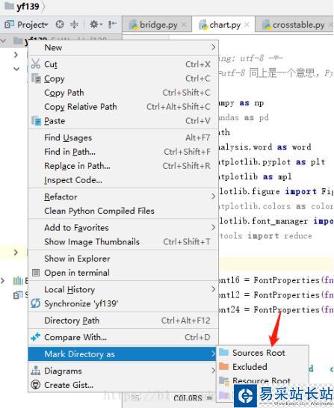Expand the New submenu arrow
Image resolution: width=334 pixels, height=408 pixels.
(213, 47)
